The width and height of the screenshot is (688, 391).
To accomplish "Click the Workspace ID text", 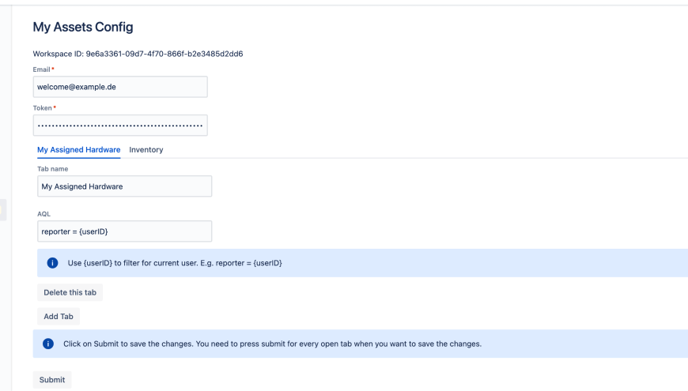I will 138,54.
